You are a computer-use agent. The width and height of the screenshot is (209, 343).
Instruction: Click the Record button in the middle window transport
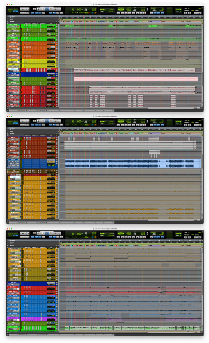point(145,125)
